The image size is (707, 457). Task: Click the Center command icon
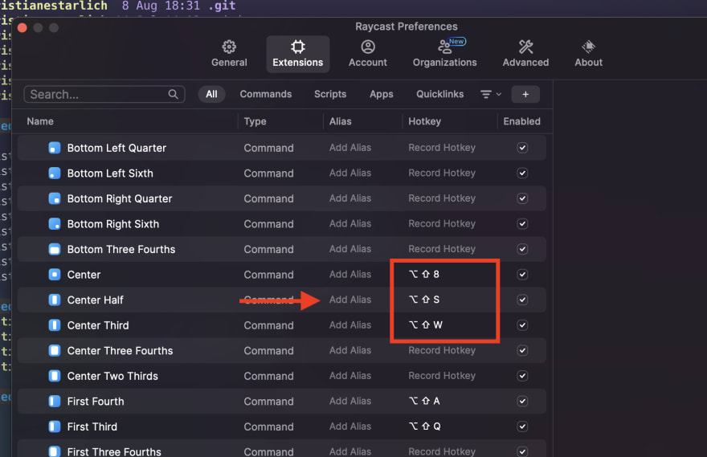[x=55, y=275]
